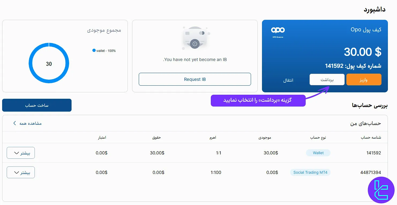Click the Wallet type badge for account 141592

click(318, 153)
